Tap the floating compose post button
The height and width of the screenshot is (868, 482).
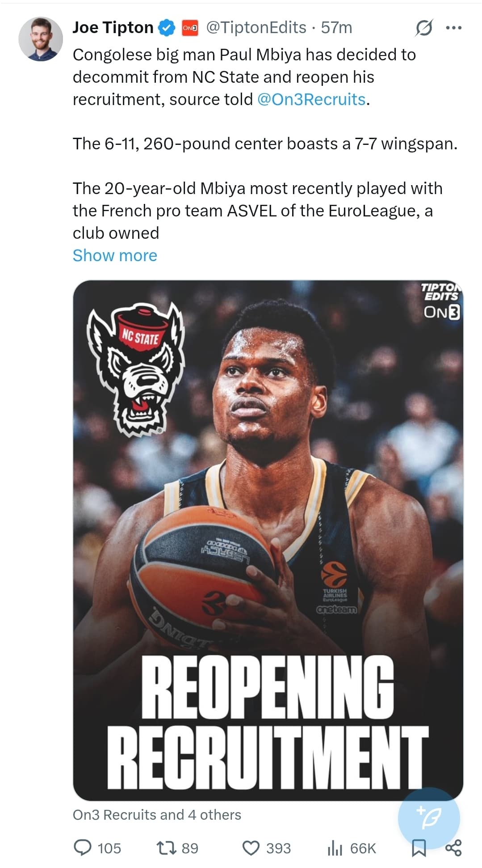point(429,818)
